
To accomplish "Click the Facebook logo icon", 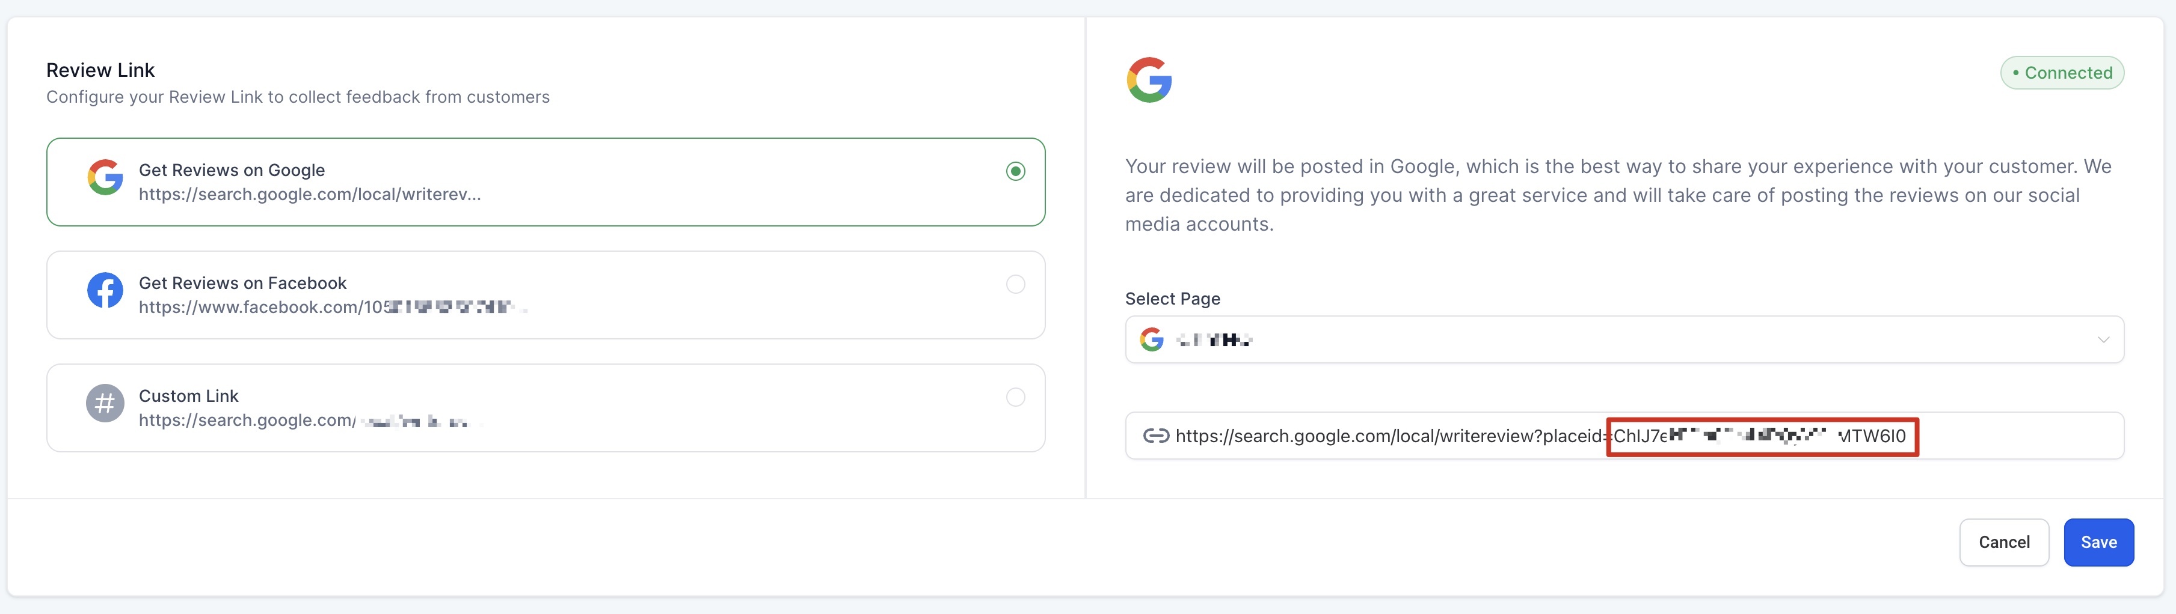I will 106,291.
